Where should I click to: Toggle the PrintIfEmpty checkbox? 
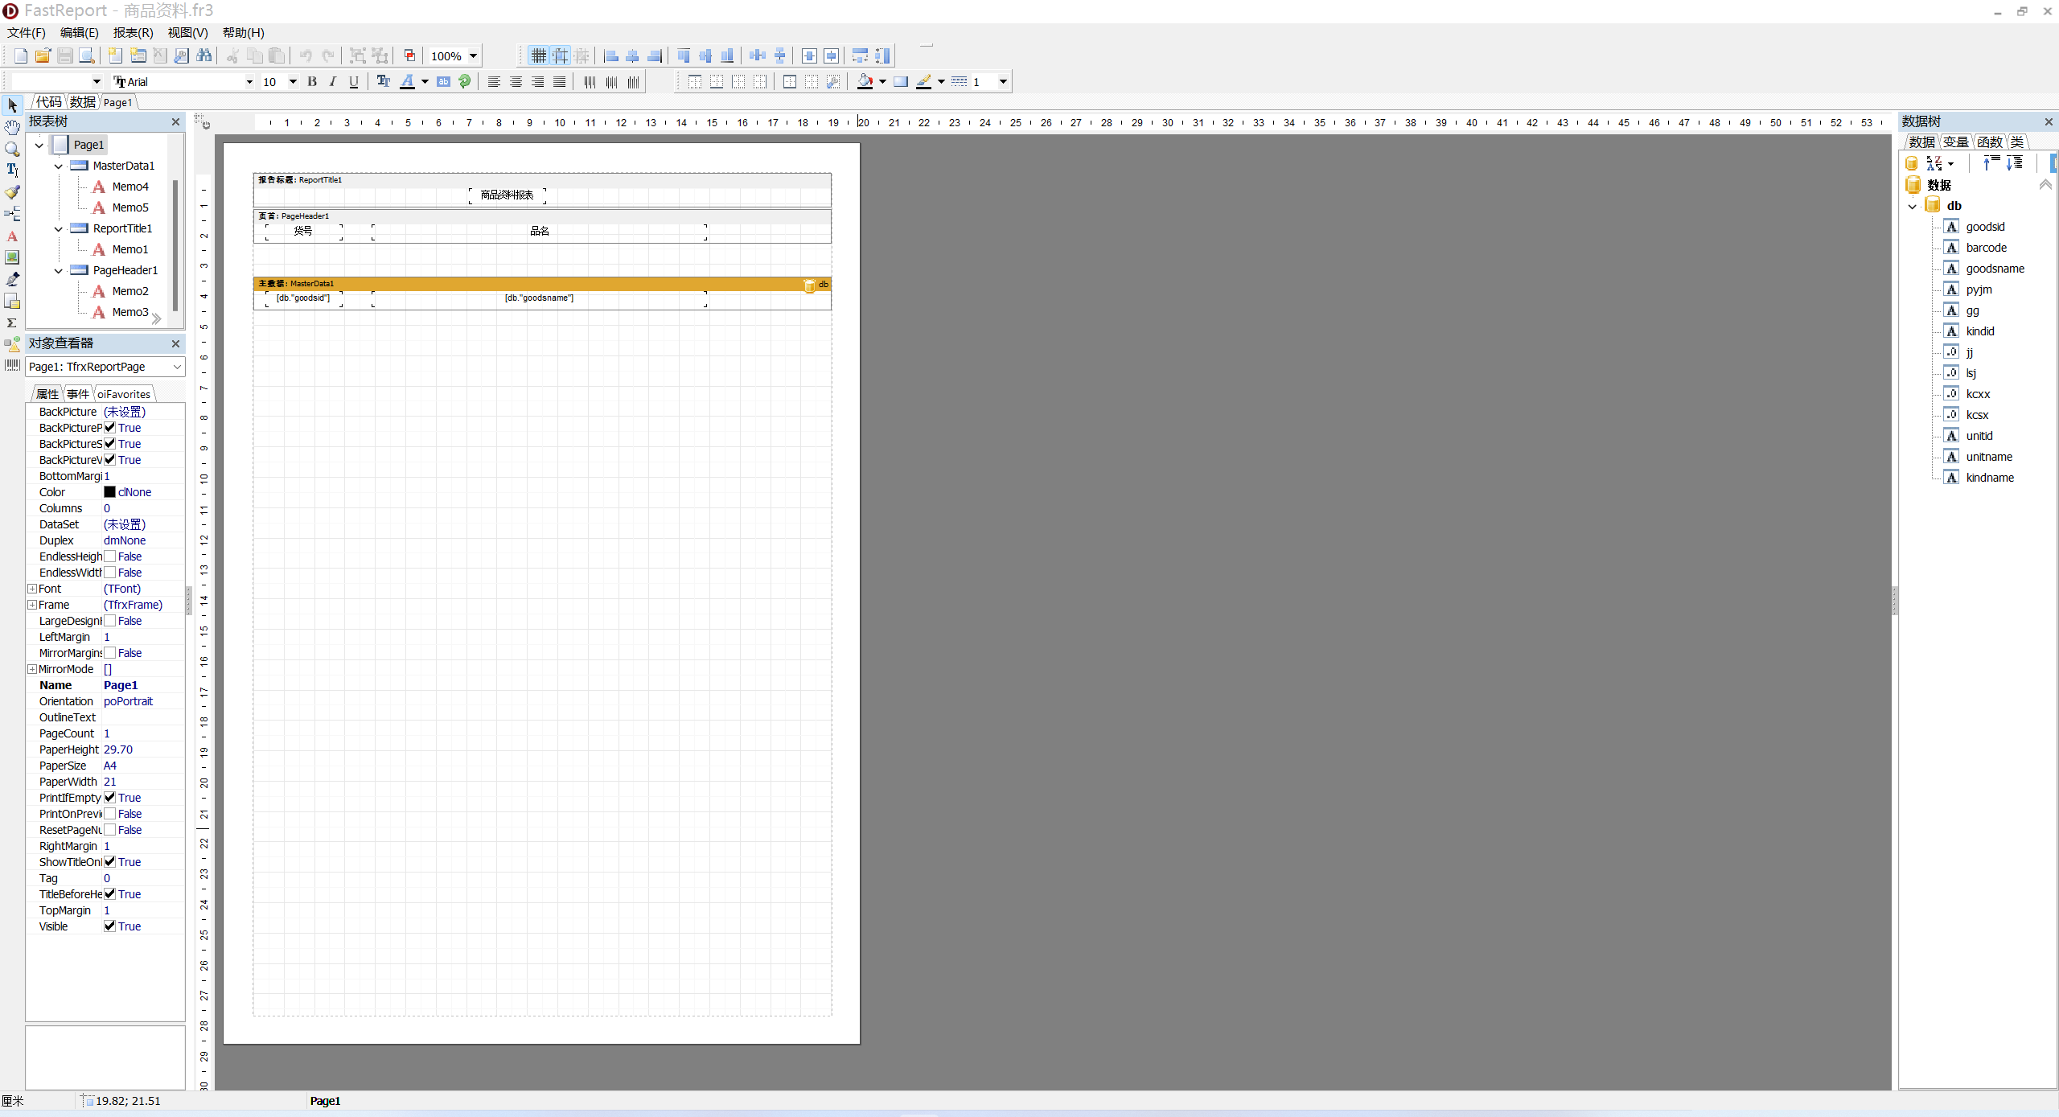point(110,798)
